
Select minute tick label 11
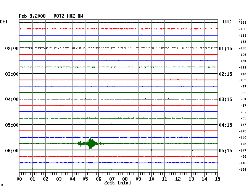[164, 179]
